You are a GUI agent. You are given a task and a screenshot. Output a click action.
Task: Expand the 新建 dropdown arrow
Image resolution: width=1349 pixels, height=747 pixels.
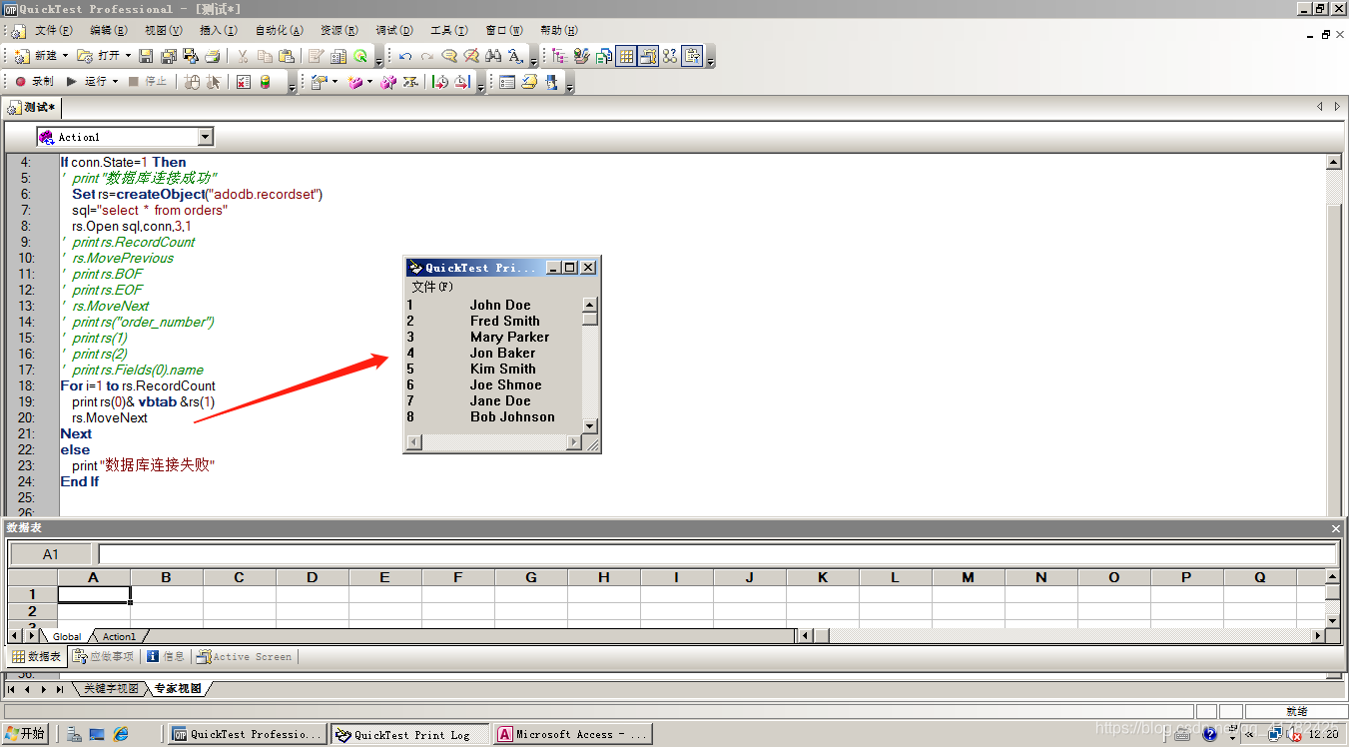(65, 56)
